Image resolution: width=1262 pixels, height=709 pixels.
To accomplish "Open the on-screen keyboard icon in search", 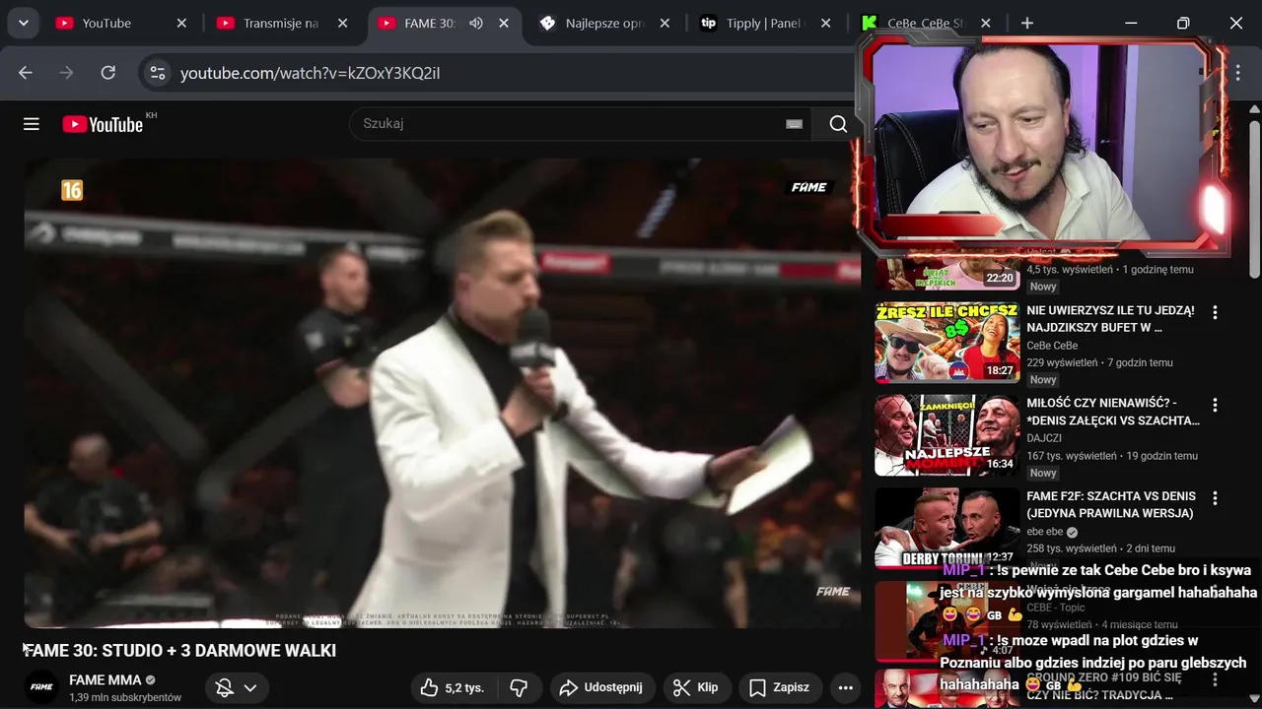I will (794, 124).
